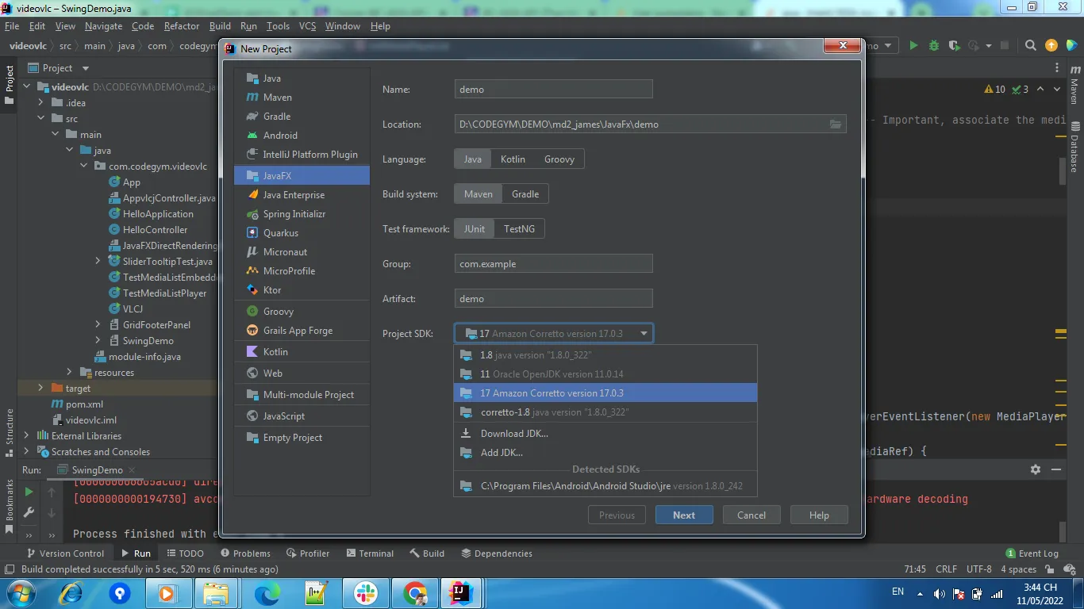This screenshot has height=609, width=1084.
Task: Click the Group input field
Action: tap(554, 264)
